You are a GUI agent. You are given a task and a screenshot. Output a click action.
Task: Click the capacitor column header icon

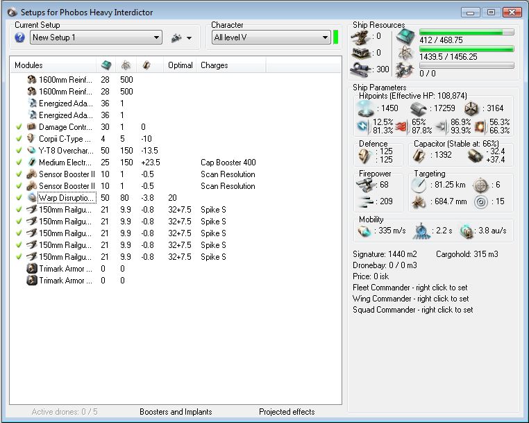146,65
